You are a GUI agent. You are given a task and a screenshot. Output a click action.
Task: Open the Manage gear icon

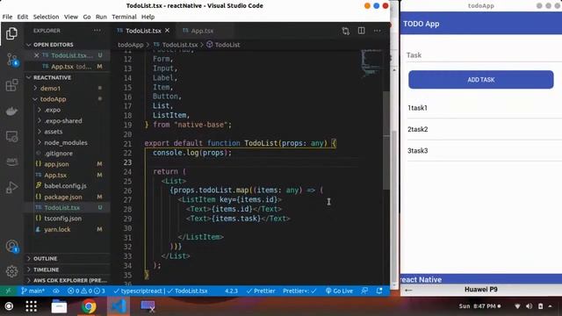[11, 271]
